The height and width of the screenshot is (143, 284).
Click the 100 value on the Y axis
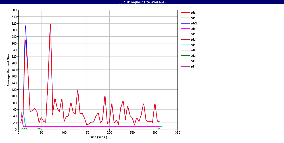[14, 96]
